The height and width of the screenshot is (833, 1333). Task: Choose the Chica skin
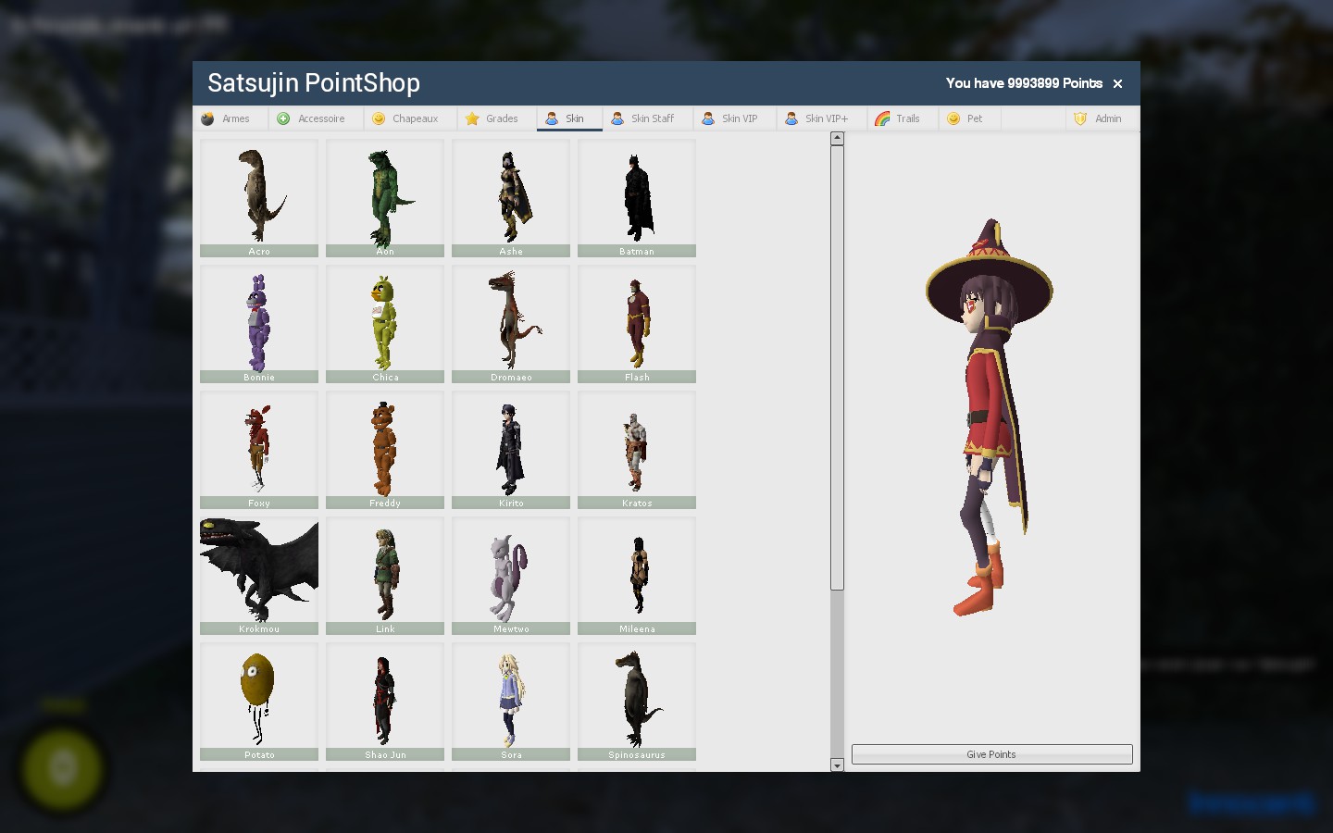(x=385, y=324)
